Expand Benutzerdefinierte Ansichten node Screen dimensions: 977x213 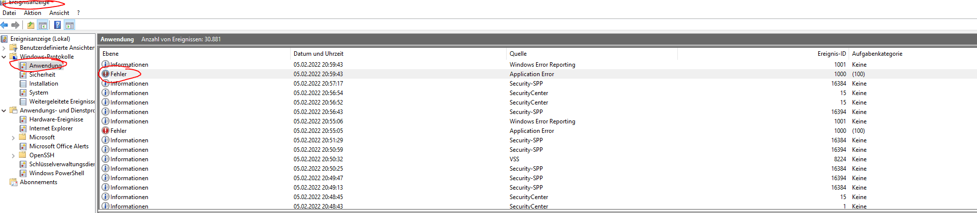[x=4, y=48]
